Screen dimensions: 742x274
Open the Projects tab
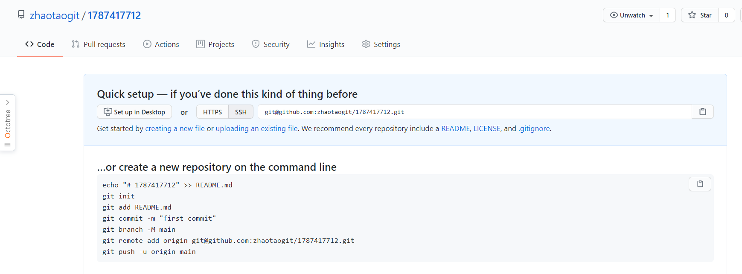tap(215, 44)
